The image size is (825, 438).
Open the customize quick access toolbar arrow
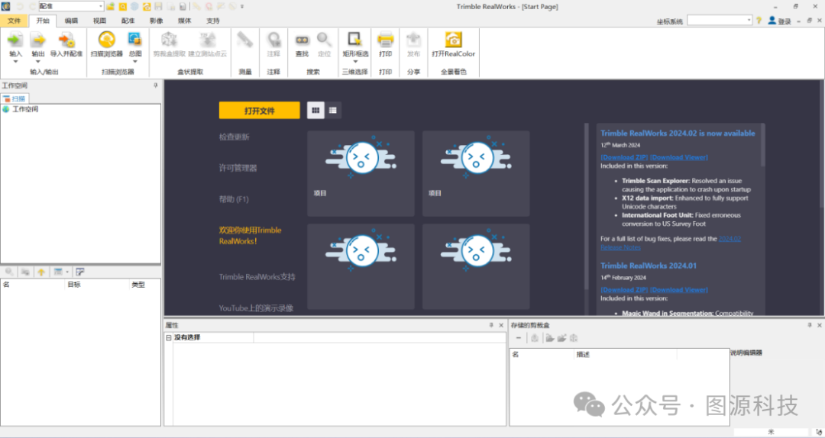point(242,7)
